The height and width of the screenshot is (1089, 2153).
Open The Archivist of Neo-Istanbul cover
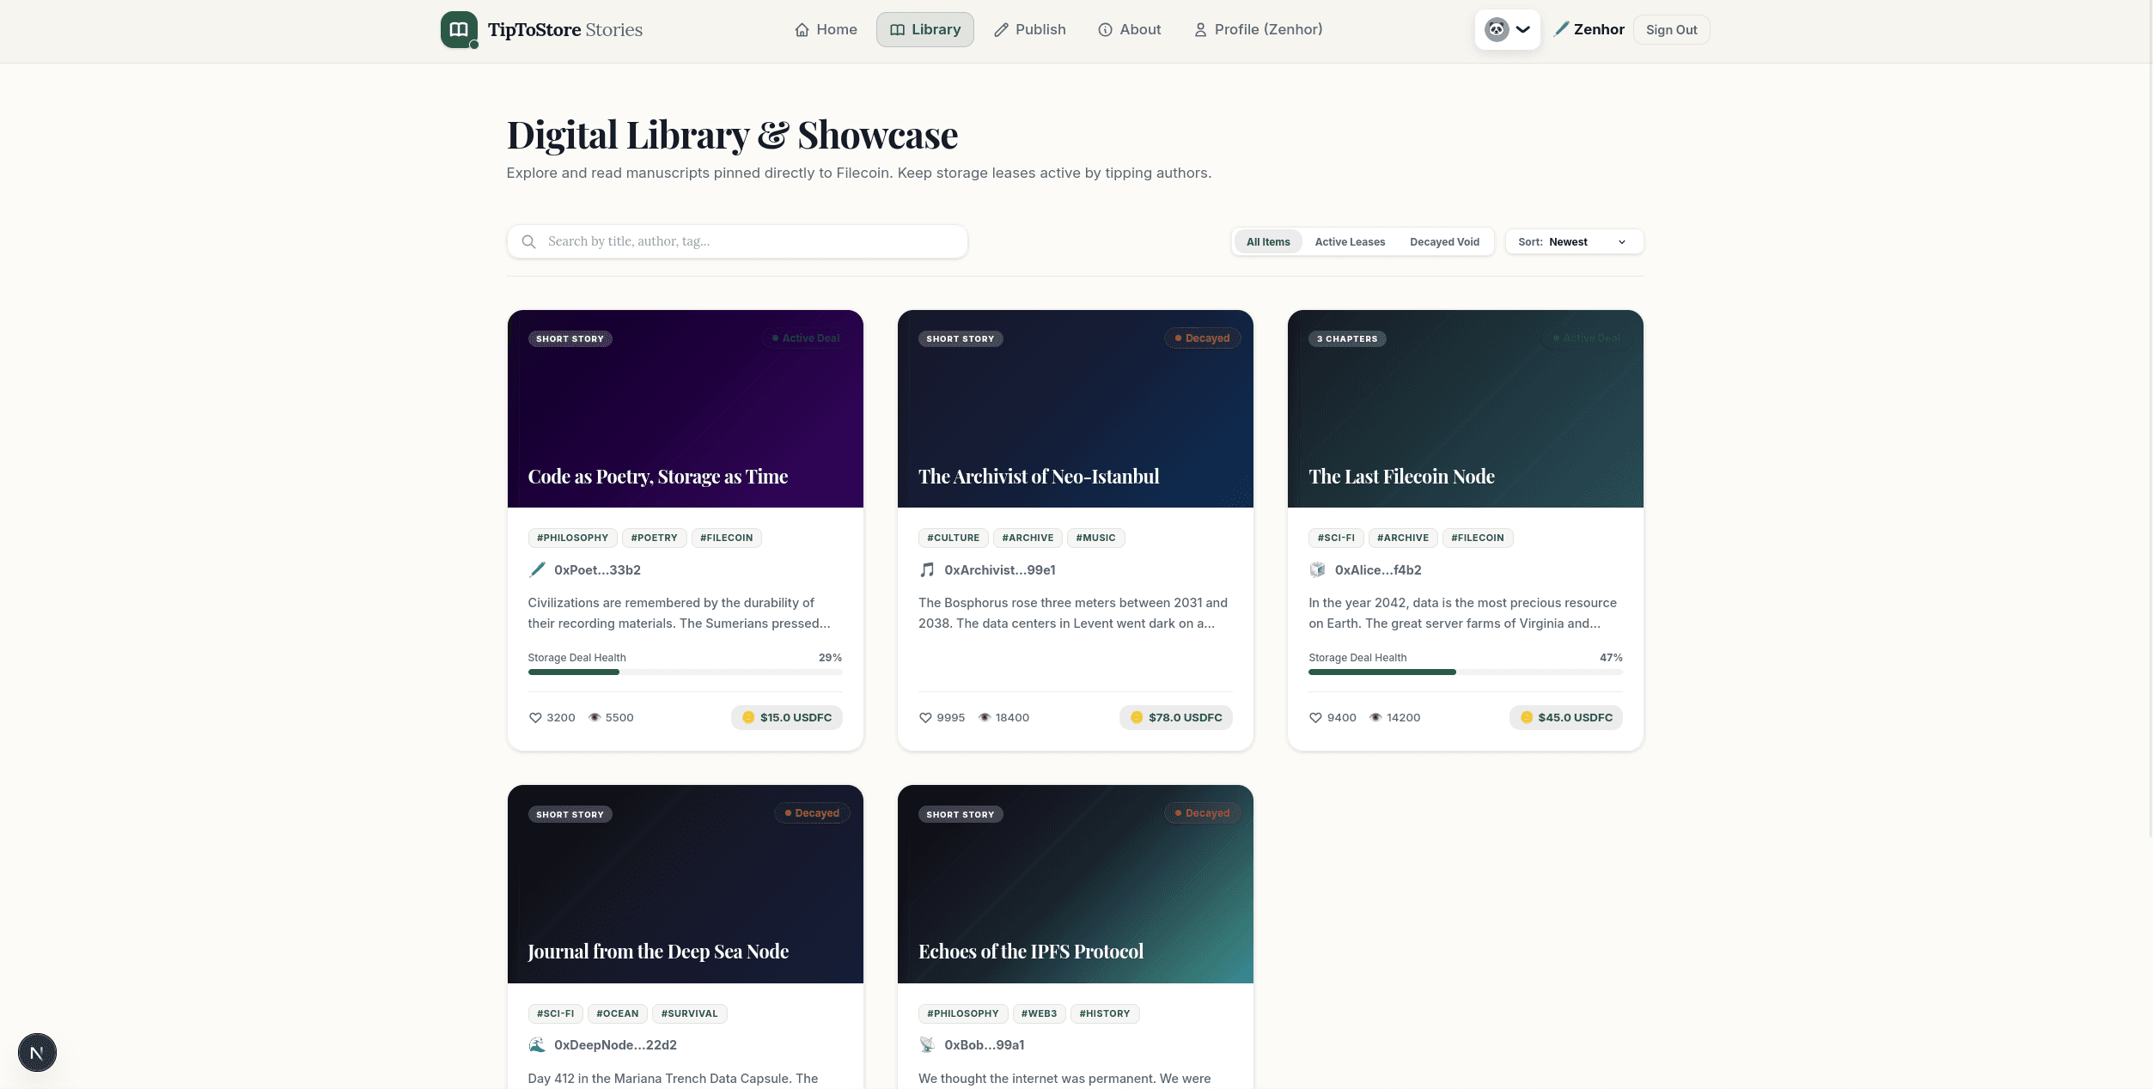1075,409
